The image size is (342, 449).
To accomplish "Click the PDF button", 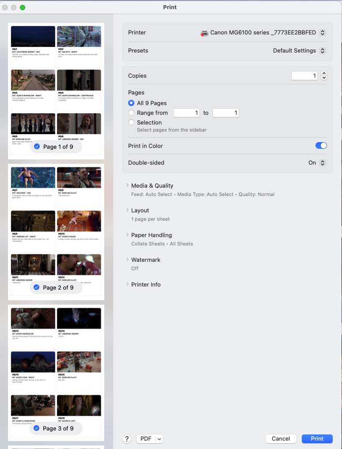I will coord(146,439).
